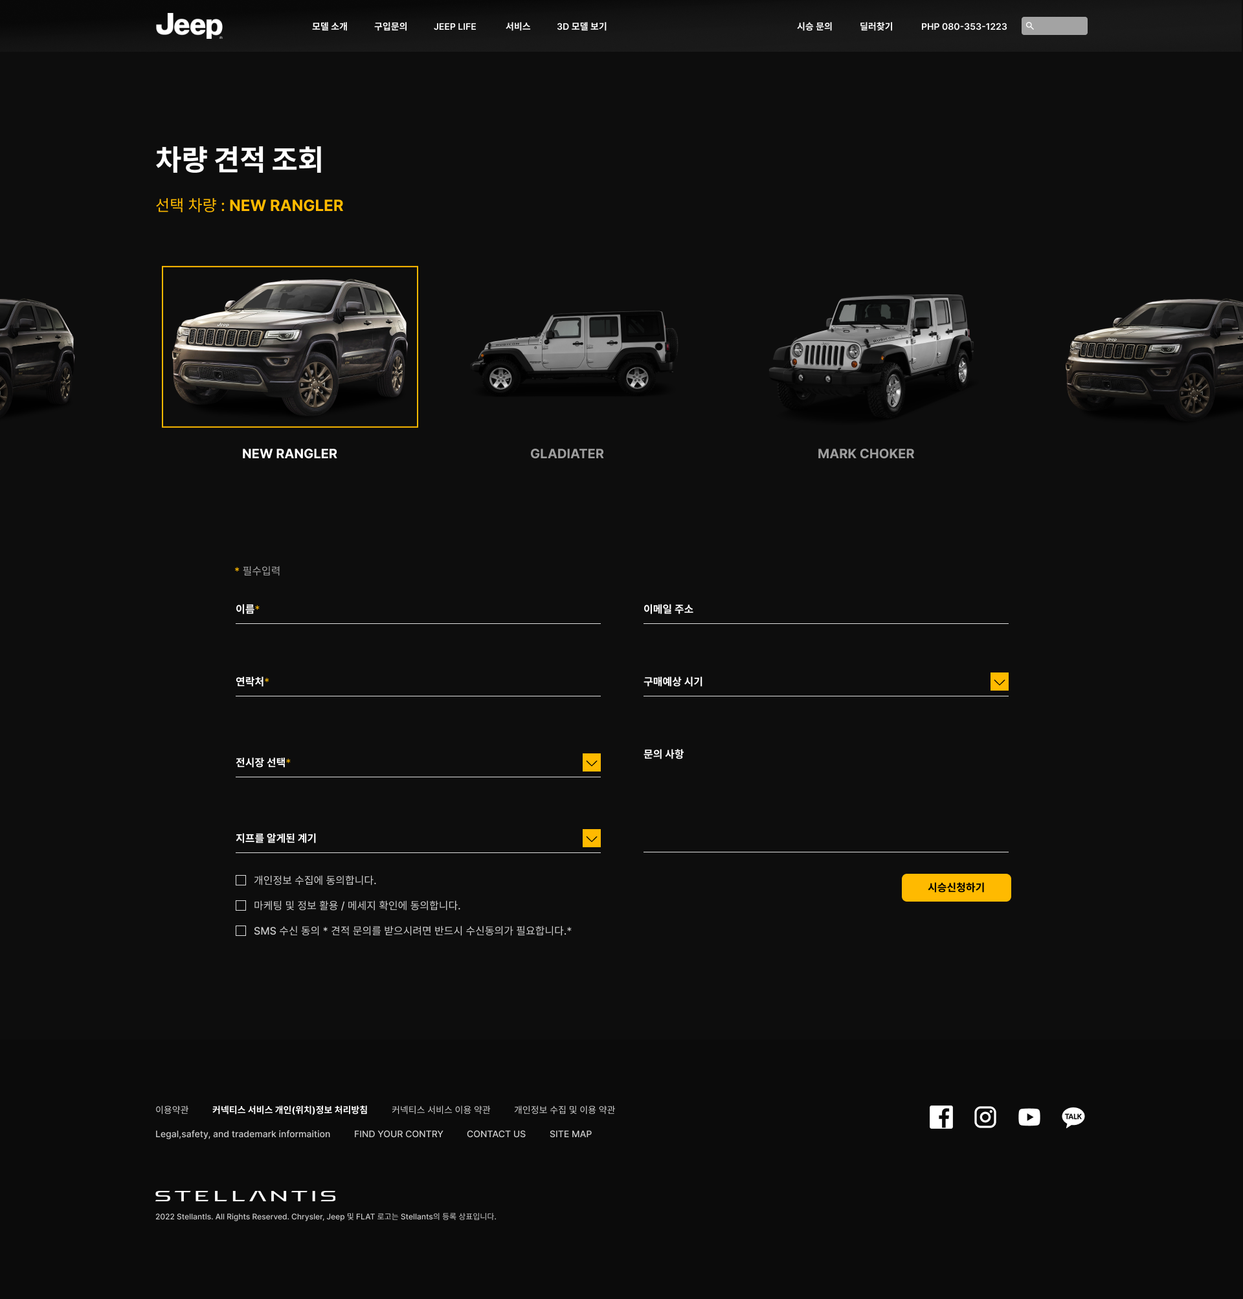Click the CONTACT US link

pos(496,1134)
